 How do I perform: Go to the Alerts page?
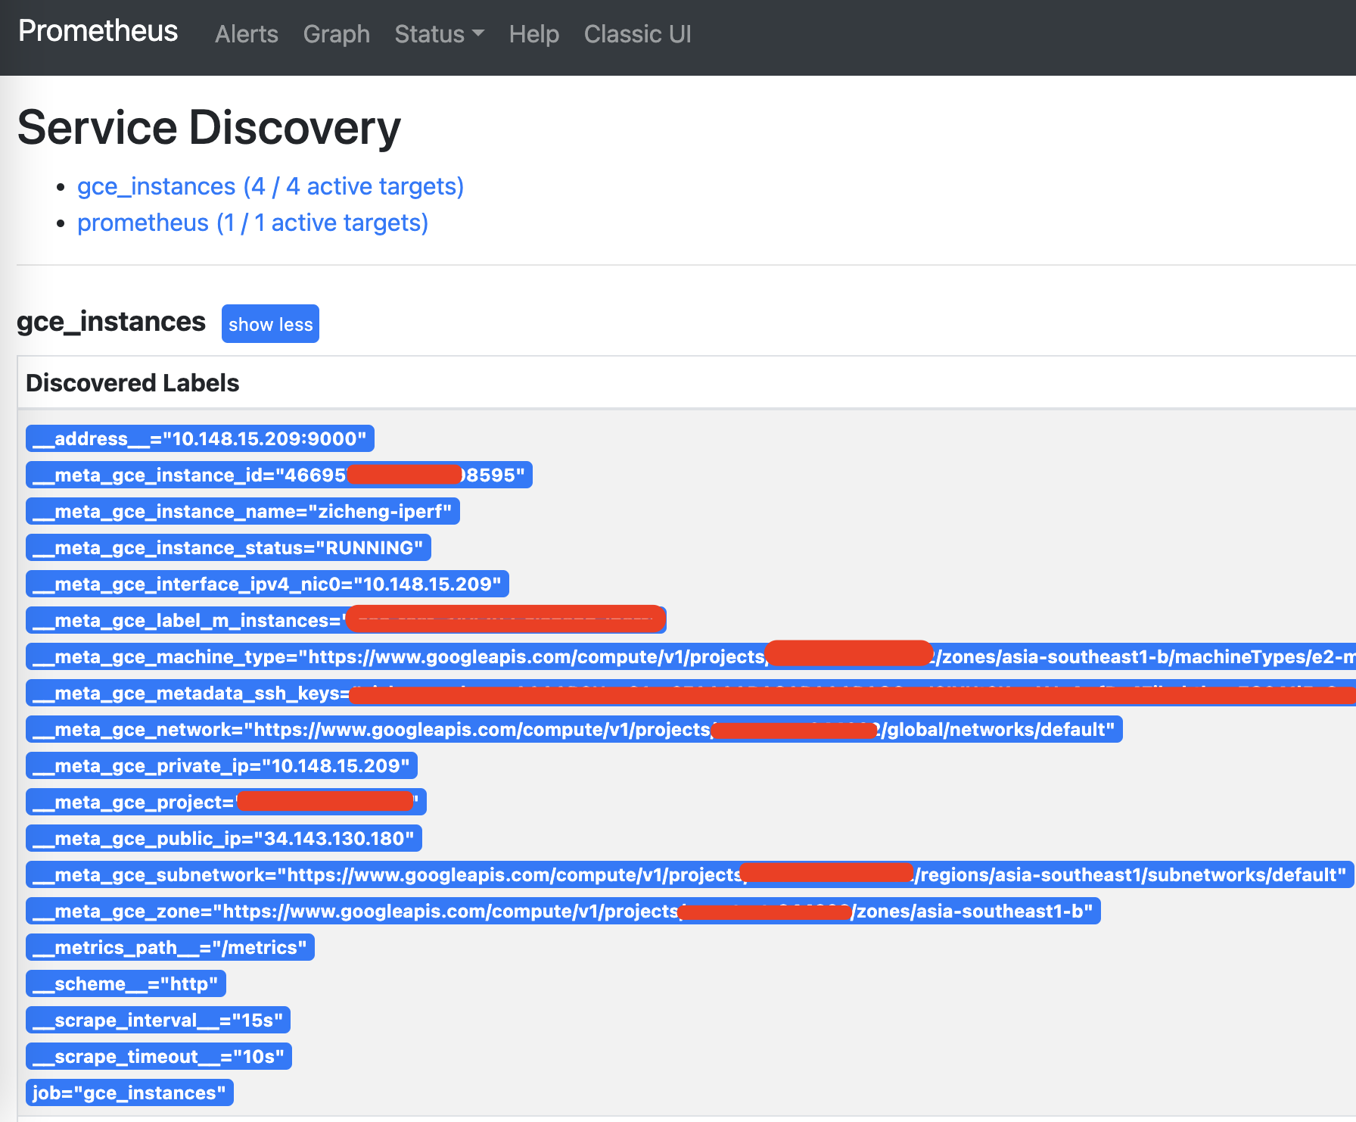(x=247, y=34)
